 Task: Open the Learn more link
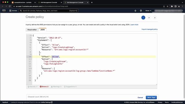point(134,25)
